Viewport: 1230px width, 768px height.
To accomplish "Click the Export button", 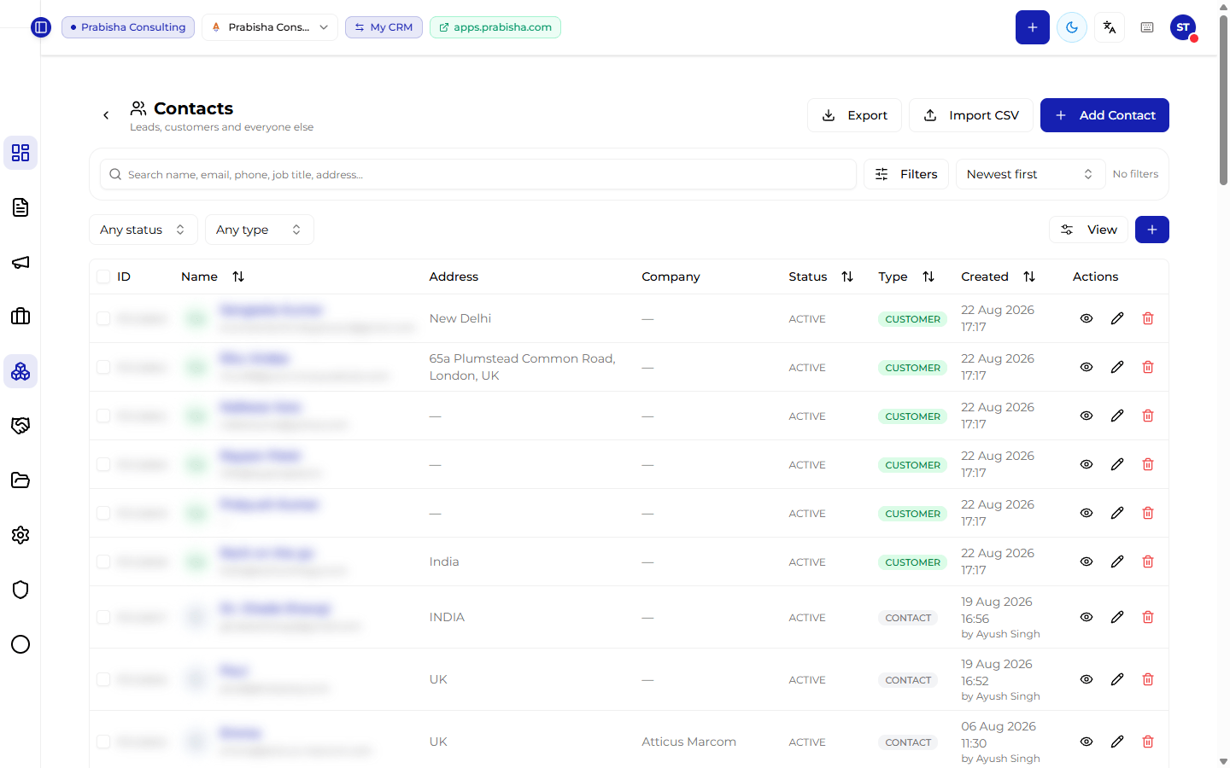I will point(854,115).
